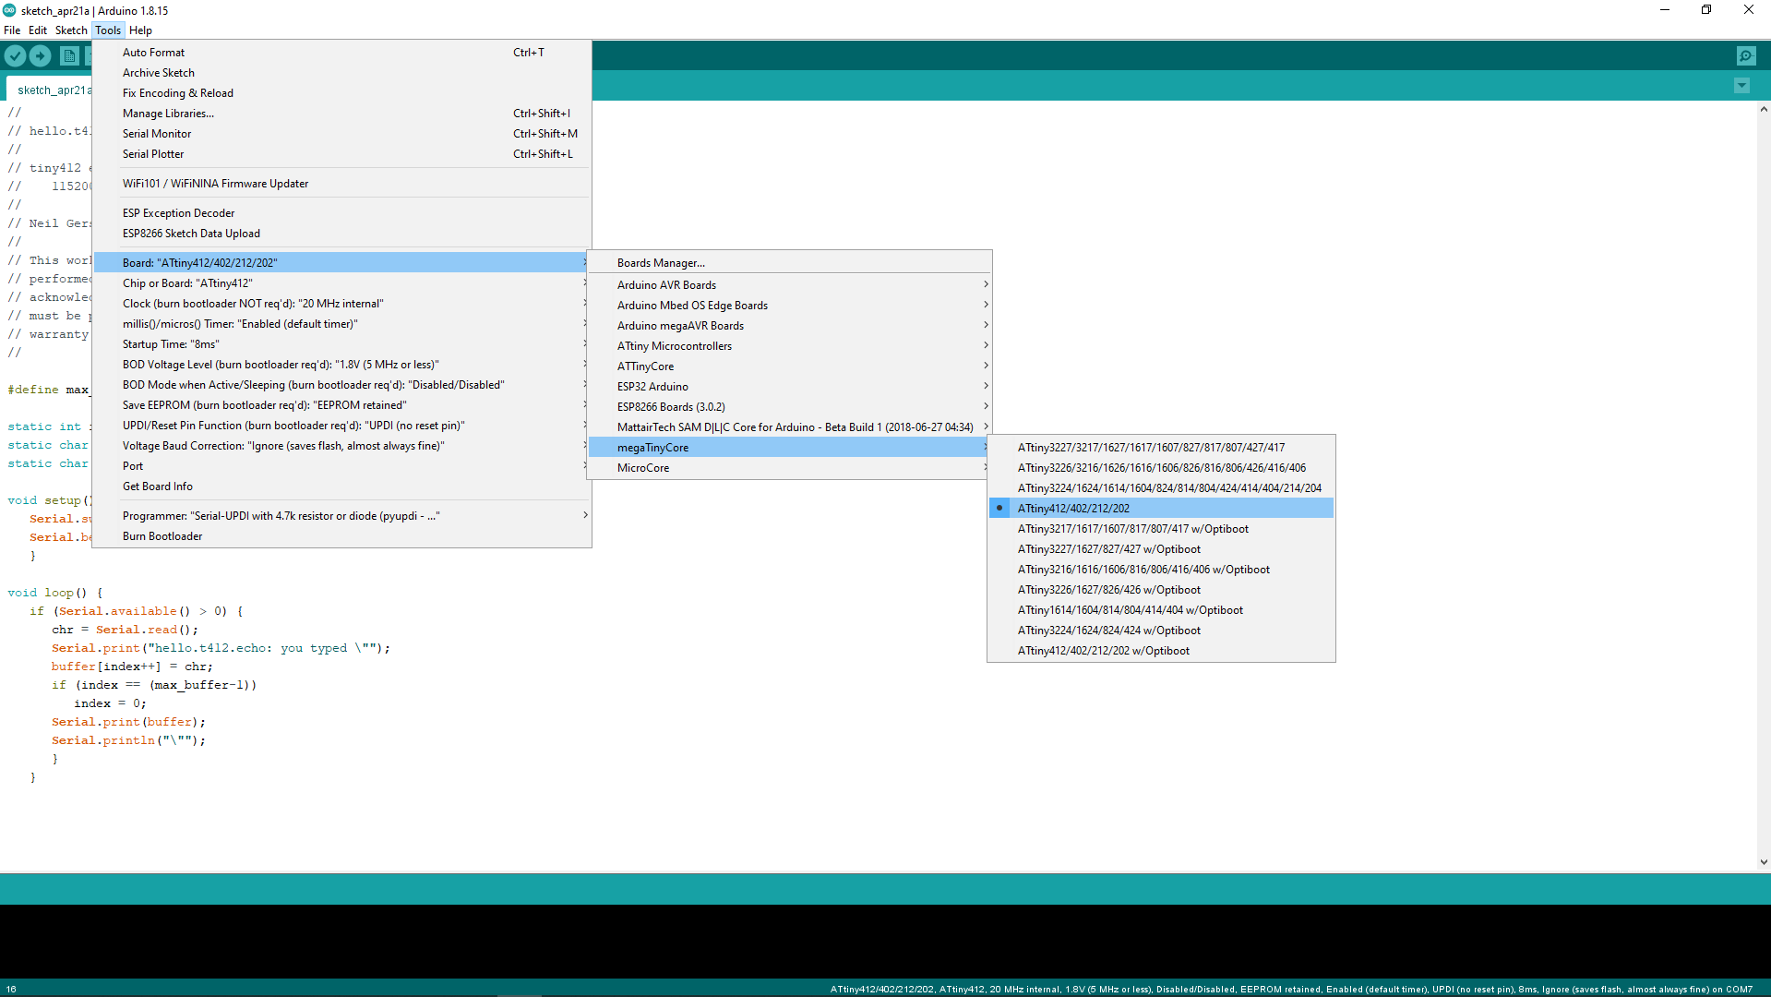Click the New sketch toolbar icon

(x=69, y=56)
